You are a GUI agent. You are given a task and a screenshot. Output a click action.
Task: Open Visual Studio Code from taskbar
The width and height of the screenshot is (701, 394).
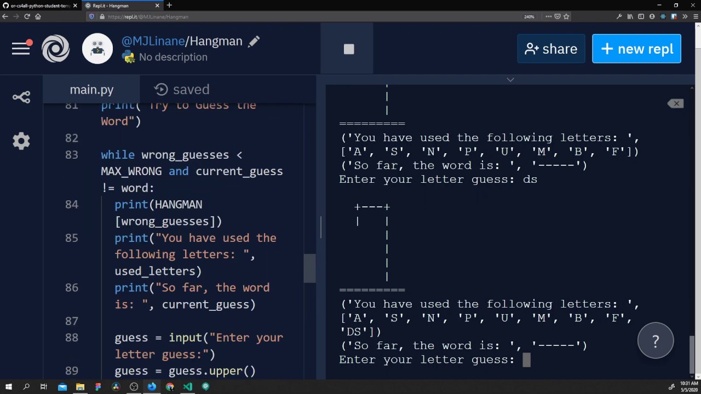click(x=188, y=387)
